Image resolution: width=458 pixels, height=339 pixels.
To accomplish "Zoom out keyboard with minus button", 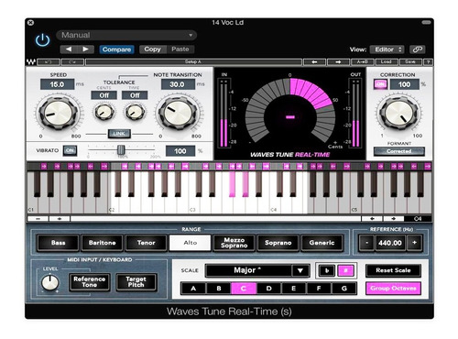I will pos(38,219).
